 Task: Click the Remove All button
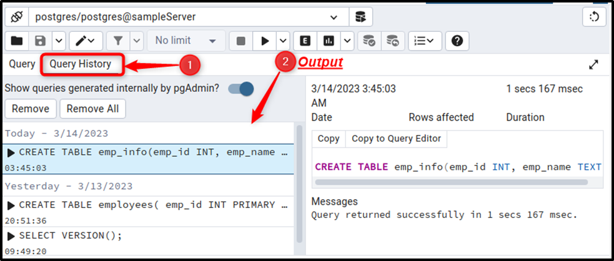click(x=92, y=109)
